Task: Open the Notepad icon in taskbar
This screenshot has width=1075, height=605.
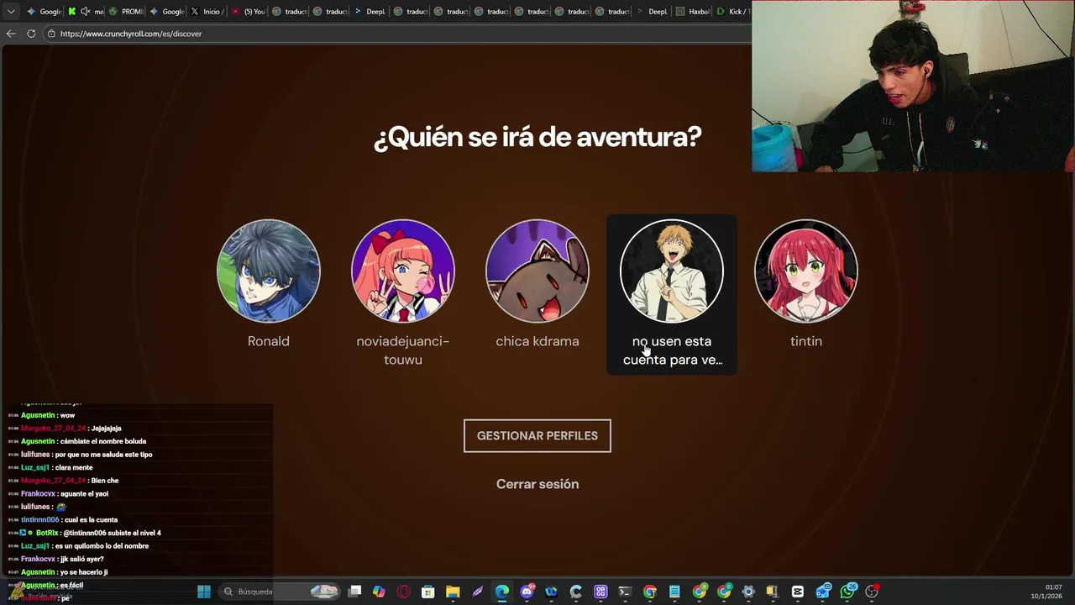Action: click(674, 592)
